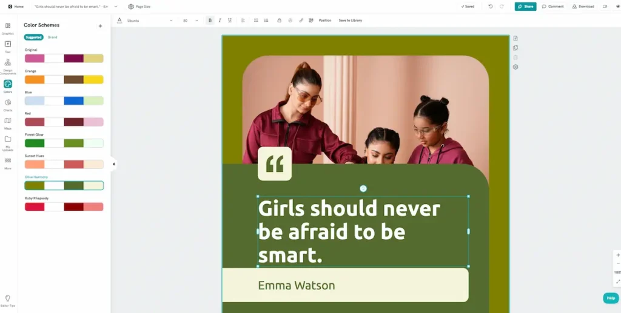Select the Olive Harmony color scheme
This screenshot has width=621, height=313.
(64, 185)
